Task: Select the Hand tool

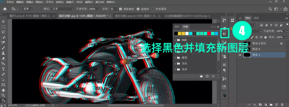Action: coord(3,90)
